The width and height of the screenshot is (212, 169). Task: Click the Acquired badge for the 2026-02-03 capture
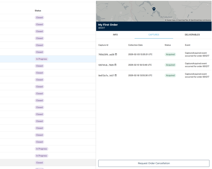(x=170, y=54)
